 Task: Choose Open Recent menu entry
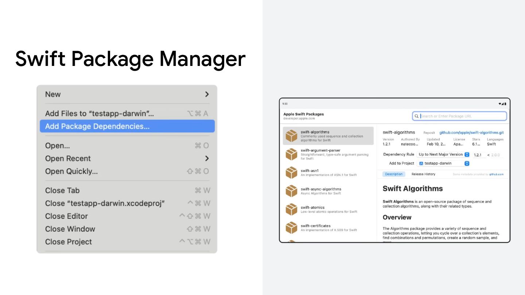coord(127,158)
